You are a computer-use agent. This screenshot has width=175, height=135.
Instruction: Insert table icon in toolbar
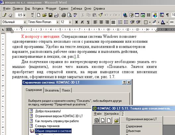click(137, 15)
